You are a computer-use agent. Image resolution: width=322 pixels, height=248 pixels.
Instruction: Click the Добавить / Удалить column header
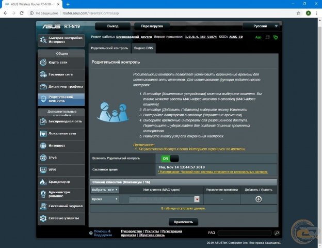click(x=259, y=190)
